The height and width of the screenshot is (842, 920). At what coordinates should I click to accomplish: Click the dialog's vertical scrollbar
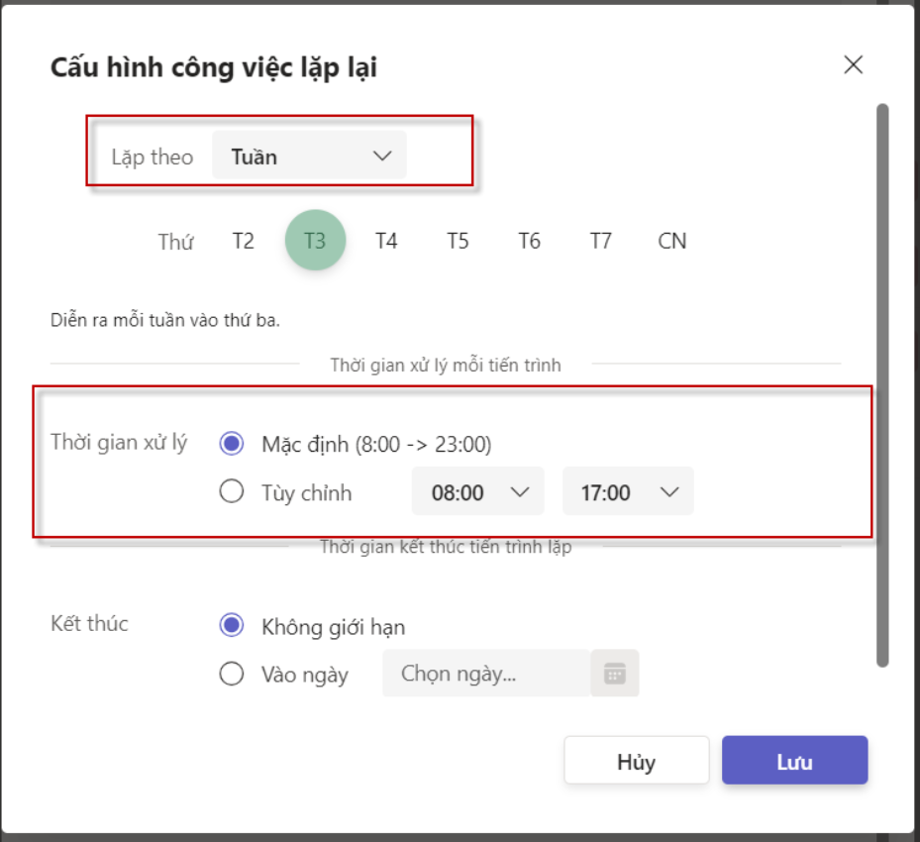click(x=882, y=386)
